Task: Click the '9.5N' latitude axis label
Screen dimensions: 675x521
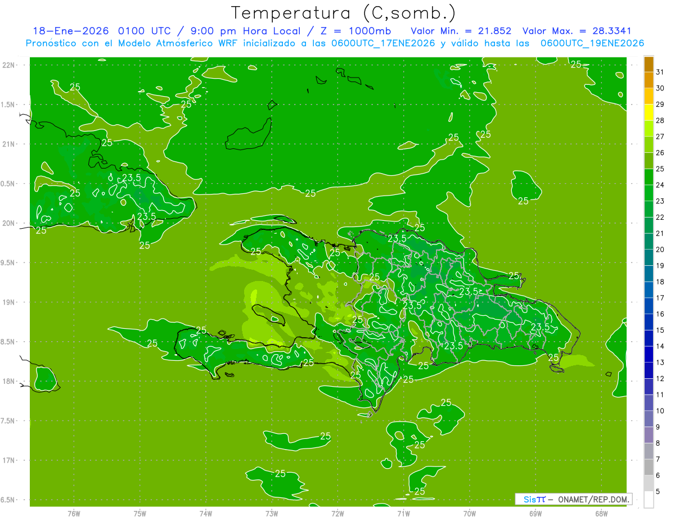Action: point(8,263)
